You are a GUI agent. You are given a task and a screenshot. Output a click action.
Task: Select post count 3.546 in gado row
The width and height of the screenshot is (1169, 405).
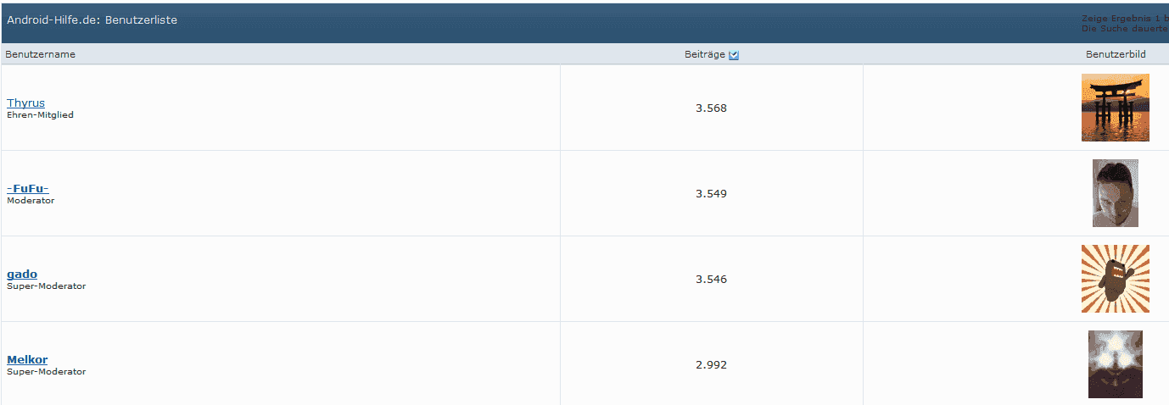point(711,280)
